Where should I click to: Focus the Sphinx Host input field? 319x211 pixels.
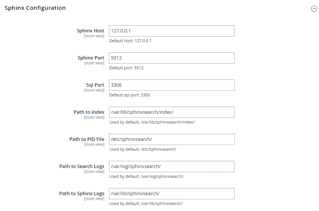172,31
